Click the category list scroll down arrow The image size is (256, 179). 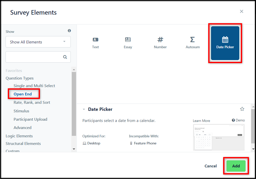74,149
